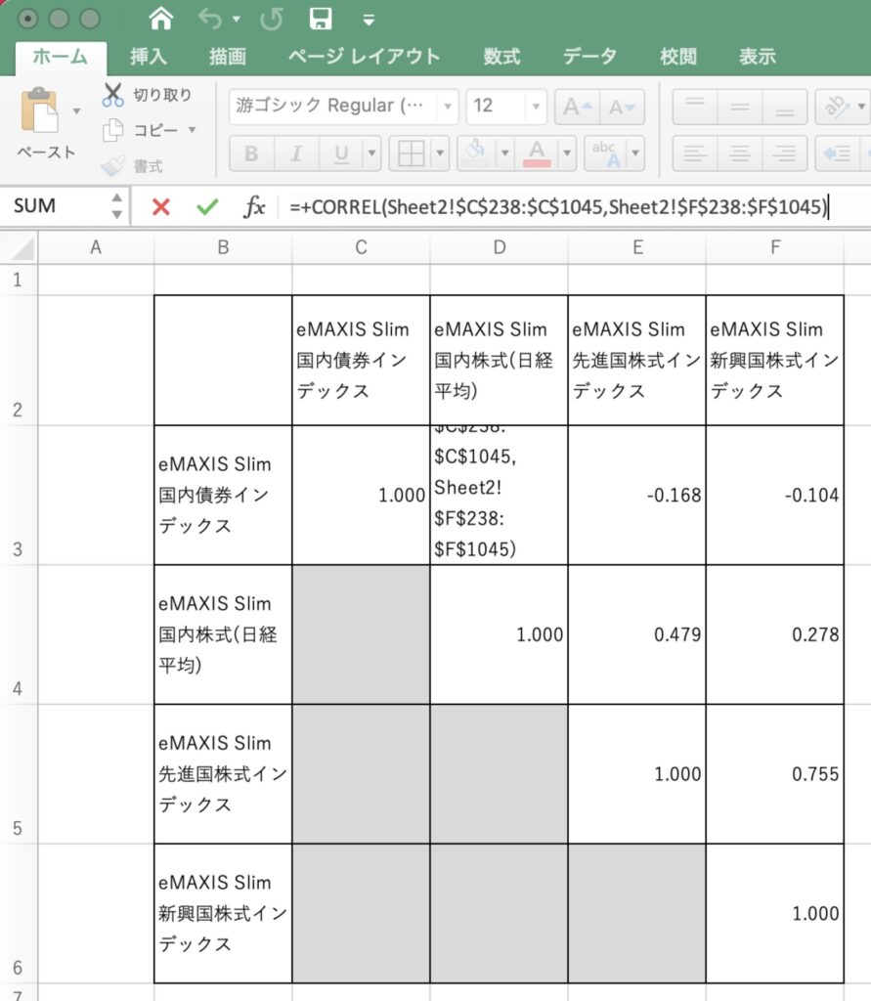Click the Align Left icon
The image size is (871, 1001).
tap(695, 153)
